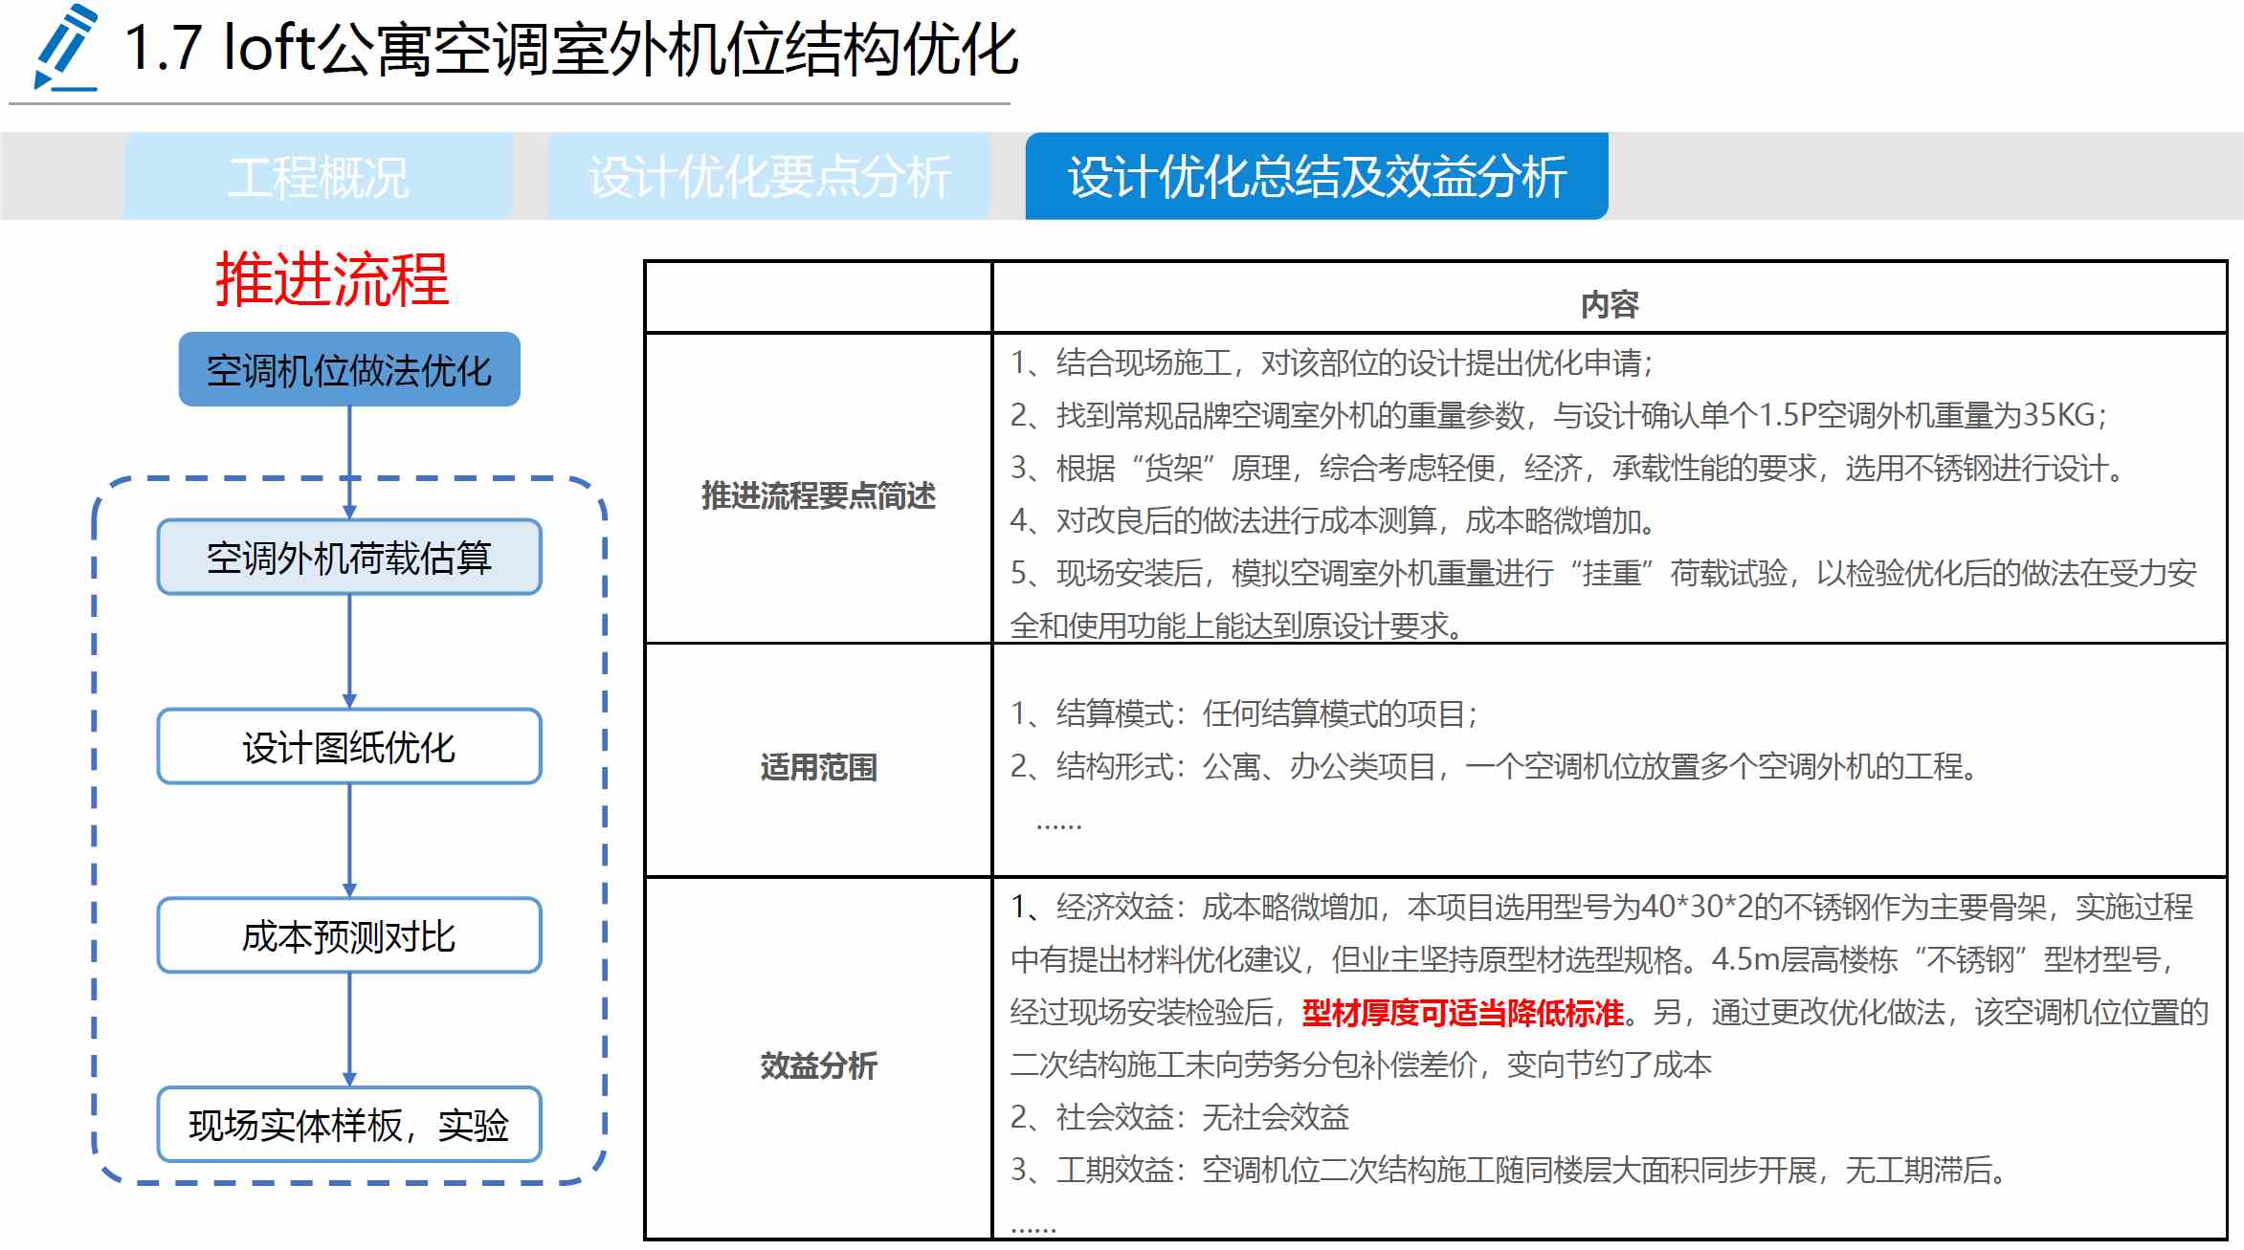2244x1250 pixels.
Task: Click red text 型材厚度可适当降低标准
Action: click(x=1463, y=1013)
